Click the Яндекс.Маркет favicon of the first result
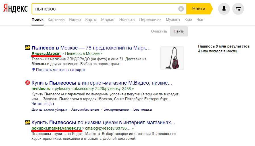Image resolution: width=255 pixels, height=146 pixels. point(28,48)
